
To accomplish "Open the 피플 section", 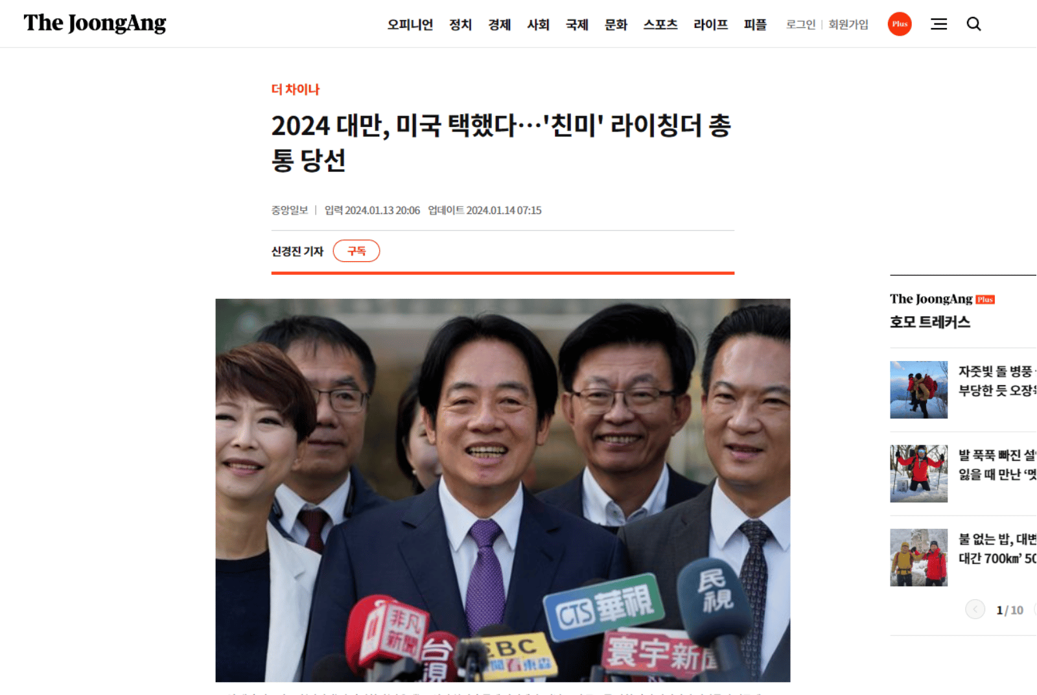I will click(x=755, y=25).
